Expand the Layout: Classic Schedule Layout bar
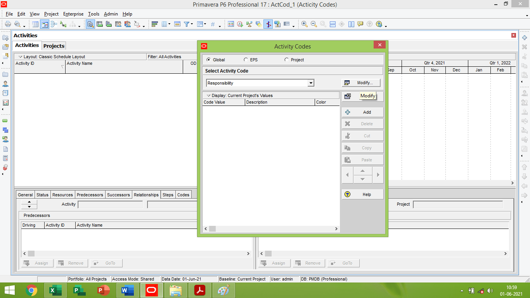This screenshot has width=530, height=298. point(80,57)
